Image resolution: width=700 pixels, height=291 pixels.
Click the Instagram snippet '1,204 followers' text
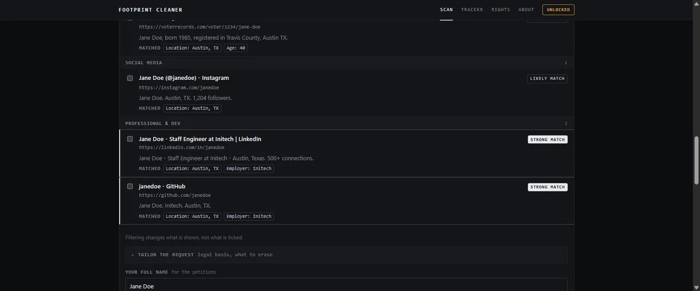click(212, 98)
